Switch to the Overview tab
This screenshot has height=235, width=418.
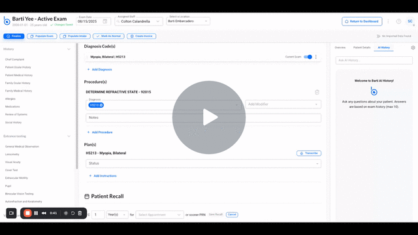click(340, 48)
